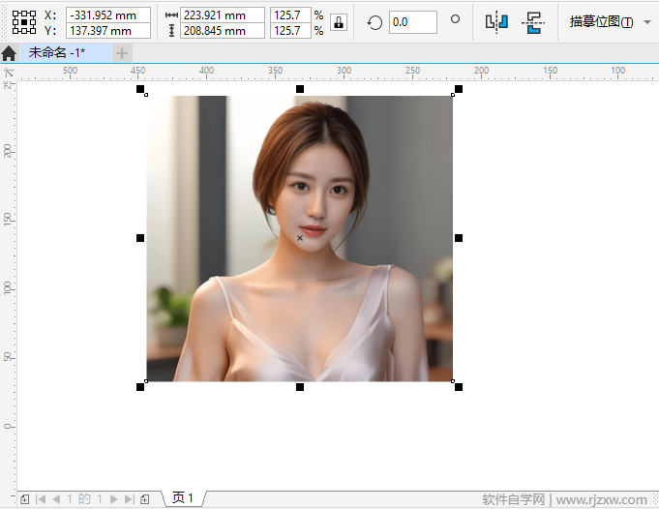Viewport: 659px width, 509px height.
Task: Select the 页 1 page tab
Action: click(x=183, y=498)
